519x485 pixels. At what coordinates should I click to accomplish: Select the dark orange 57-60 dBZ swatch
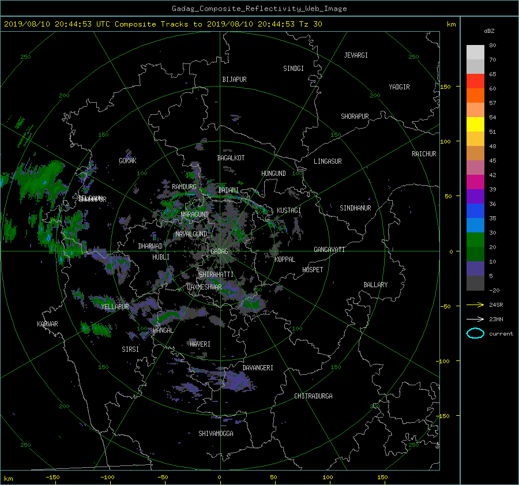click(x=475, y=96)
